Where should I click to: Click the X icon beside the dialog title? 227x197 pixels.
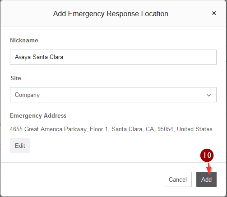214,13
